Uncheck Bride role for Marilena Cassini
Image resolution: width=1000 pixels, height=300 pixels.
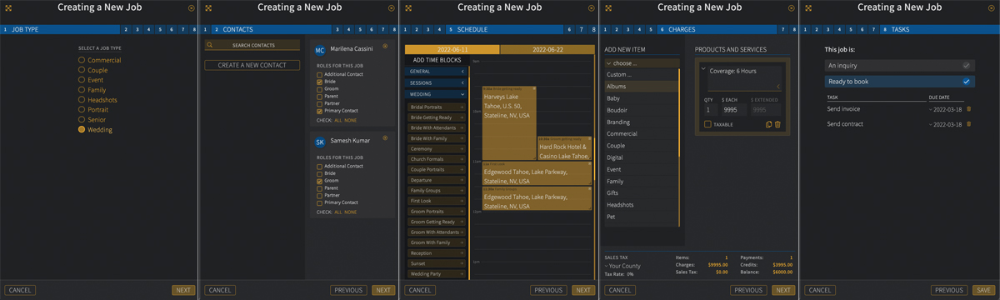coord(320,82)
